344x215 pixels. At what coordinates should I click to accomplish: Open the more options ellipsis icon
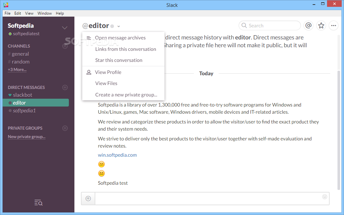(x=334, y=26)
